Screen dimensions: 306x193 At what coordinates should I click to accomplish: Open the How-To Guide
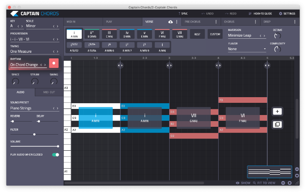pyautogui.click(x=260, y=14)
